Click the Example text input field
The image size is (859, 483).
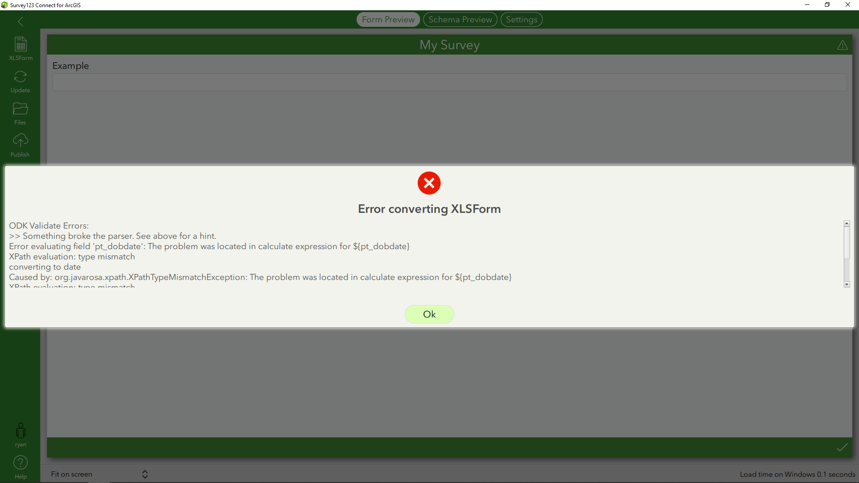pyautogui.click(x=449, y=82)
